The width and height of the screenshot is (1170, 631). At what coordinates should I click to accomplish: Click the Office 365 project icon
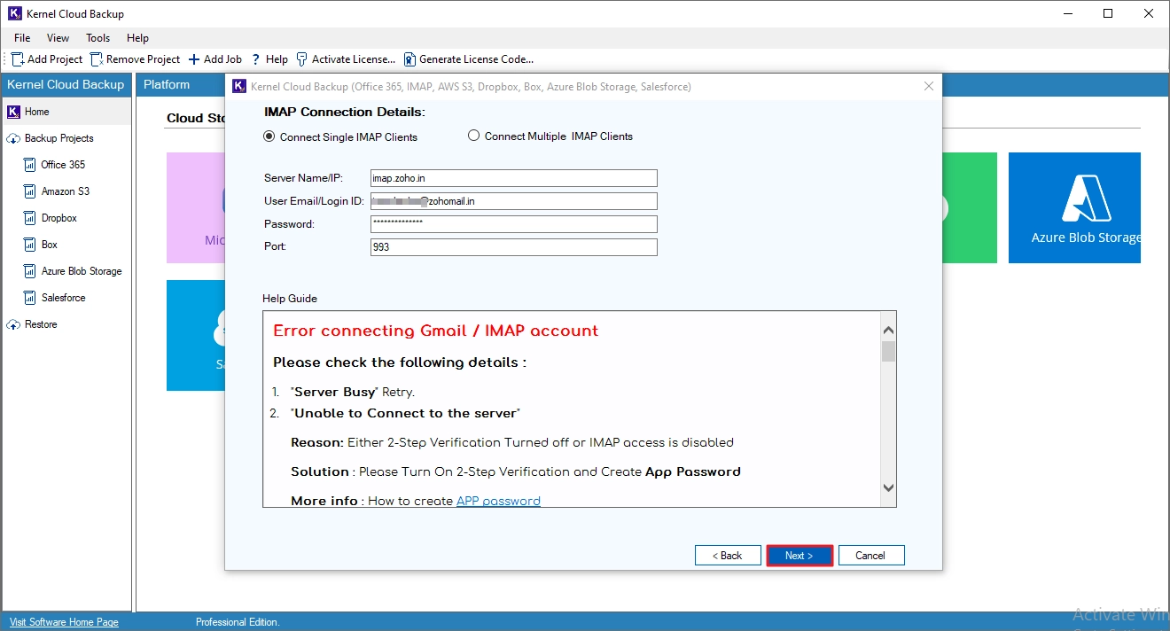tap(31, 165)
